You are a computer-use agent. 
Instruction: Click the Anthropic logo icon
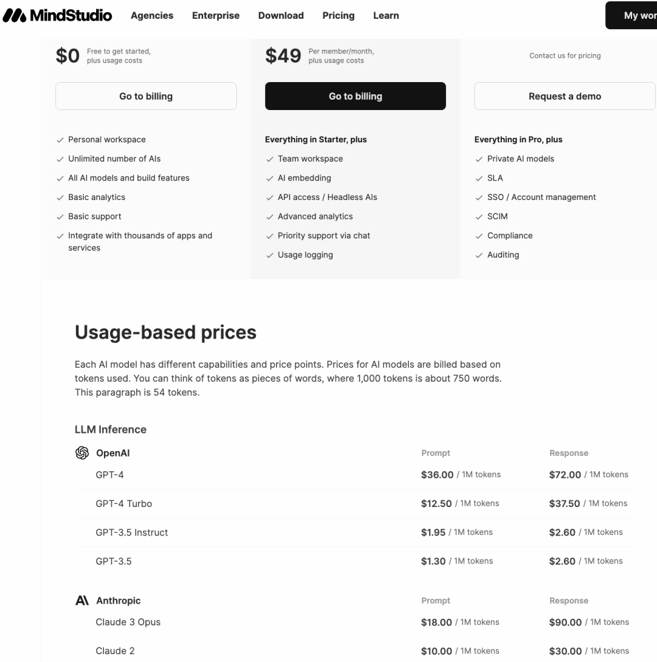coord(82,601)
